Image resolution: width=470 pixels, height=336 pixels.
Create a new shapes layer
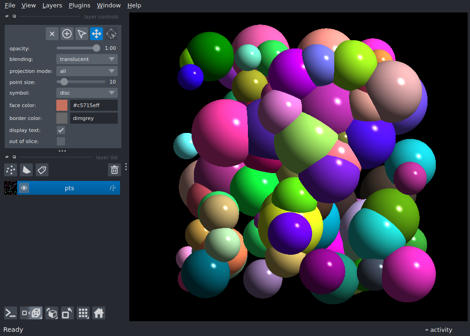click(x=26, y=170)
